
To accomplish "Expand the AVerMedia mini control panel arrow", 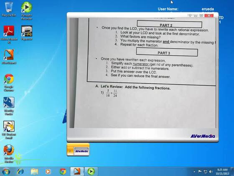I will click(70, 151).
